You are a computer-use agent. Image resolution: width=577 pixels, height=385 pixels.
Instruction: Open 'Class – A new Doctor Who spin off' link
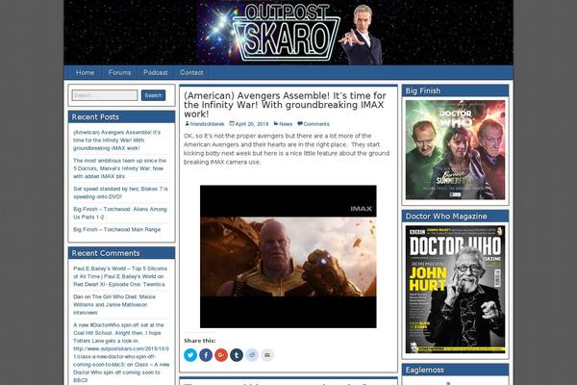tap(121, 372)
